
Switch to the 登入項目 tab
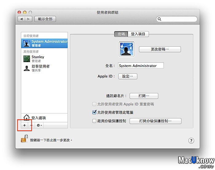pyautogui.click(x=138, y=34)
